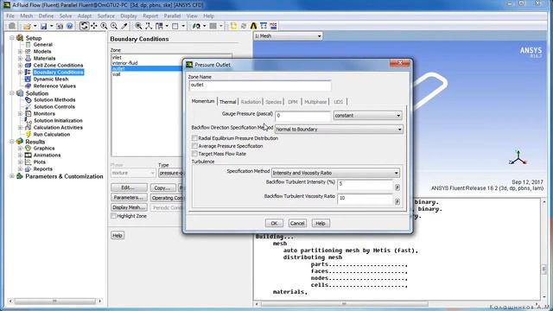Expand the Cell Zone Conditions node
Viewport: 553px width, 311px height.
pyautogui.click(x=20, y=66)
